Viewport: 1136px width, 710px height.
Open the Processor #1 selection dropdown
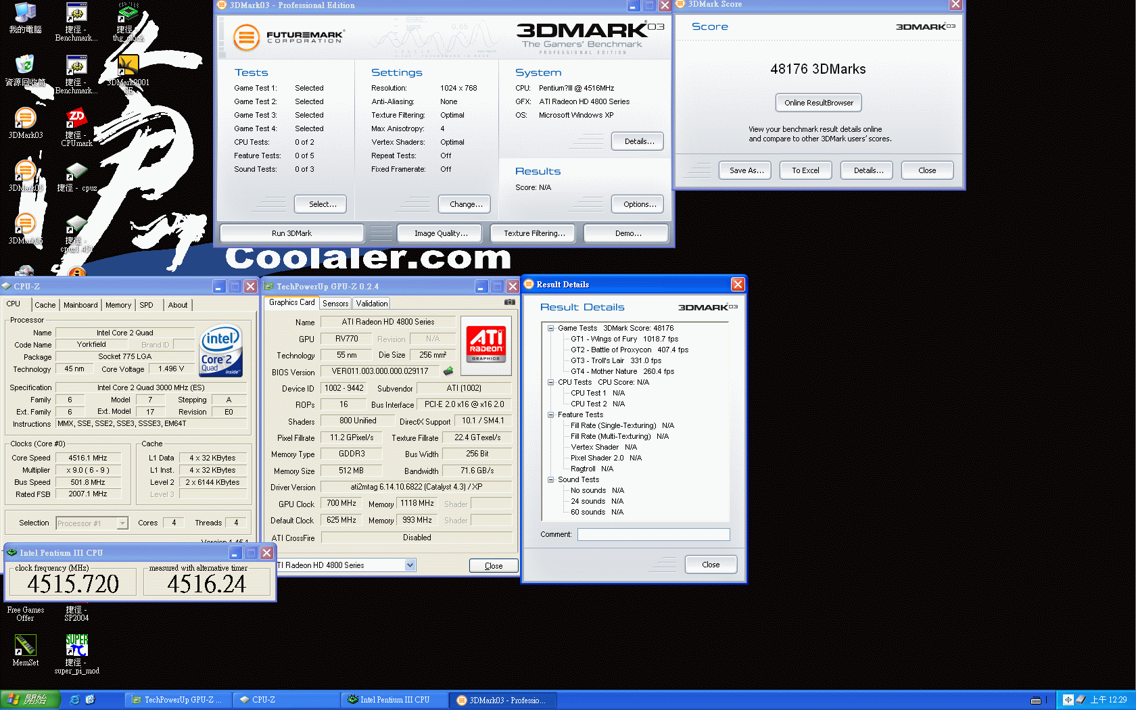pos(122,523)
